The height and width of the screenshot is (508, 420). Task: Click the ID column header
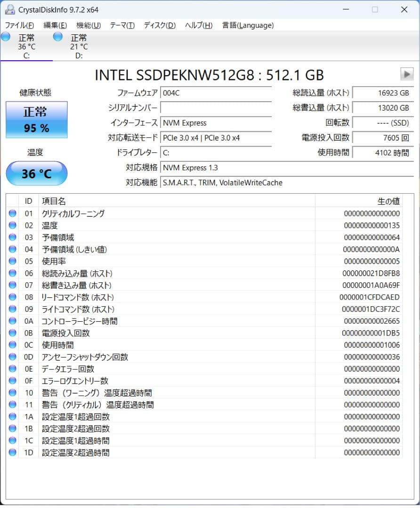[29, 201]
